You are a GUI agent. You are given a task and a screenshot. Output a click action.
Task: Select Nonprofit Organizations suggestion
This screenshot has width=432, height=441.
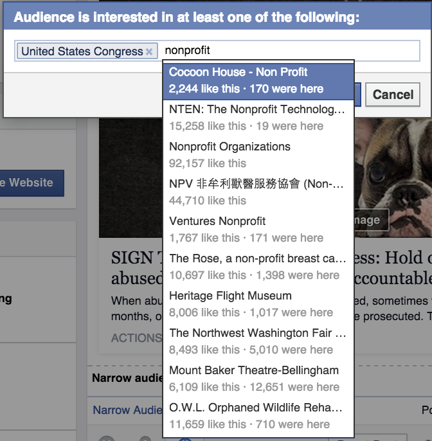258,155
